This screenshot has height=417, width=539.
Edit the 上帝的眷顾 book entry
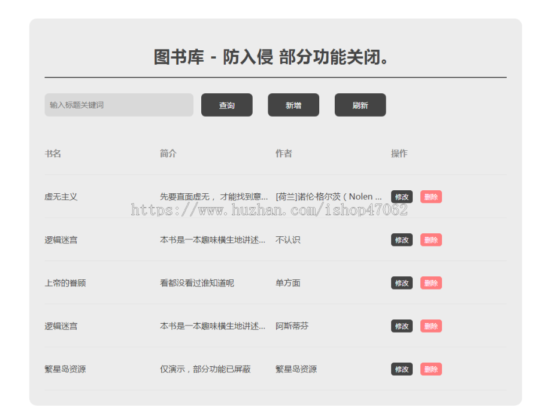pyautogui.click(x=402, y=283)
